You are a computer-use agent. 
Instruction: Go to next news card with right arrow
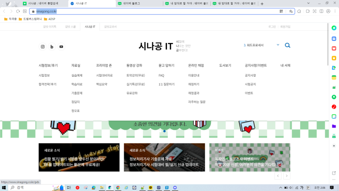pyautogui.click(x=287, y=176)
